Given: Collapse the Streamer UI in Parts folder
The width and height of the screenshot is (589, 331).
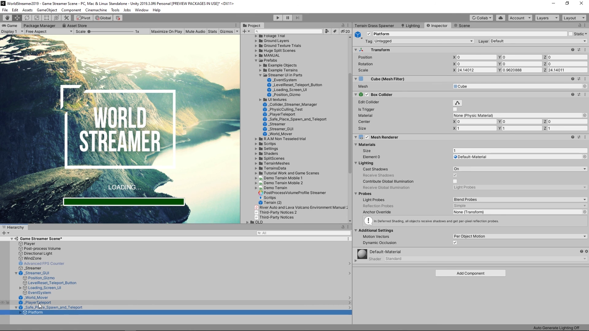Looking at the screenshot, I should pyautogui.click(x=260, y=75).
